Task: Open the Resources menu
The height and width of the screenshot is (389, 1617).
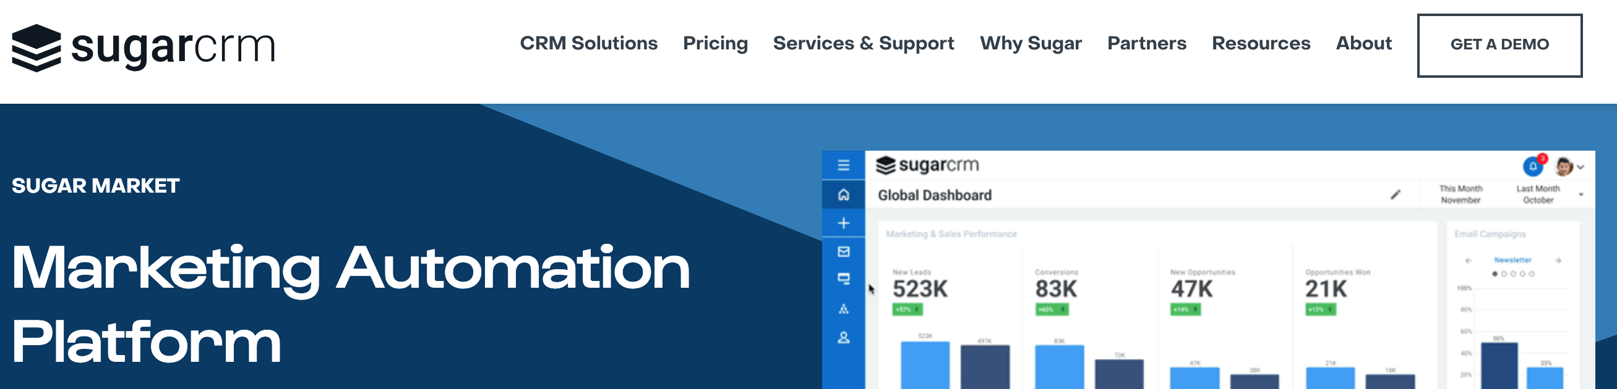Action: point(1261,43)
